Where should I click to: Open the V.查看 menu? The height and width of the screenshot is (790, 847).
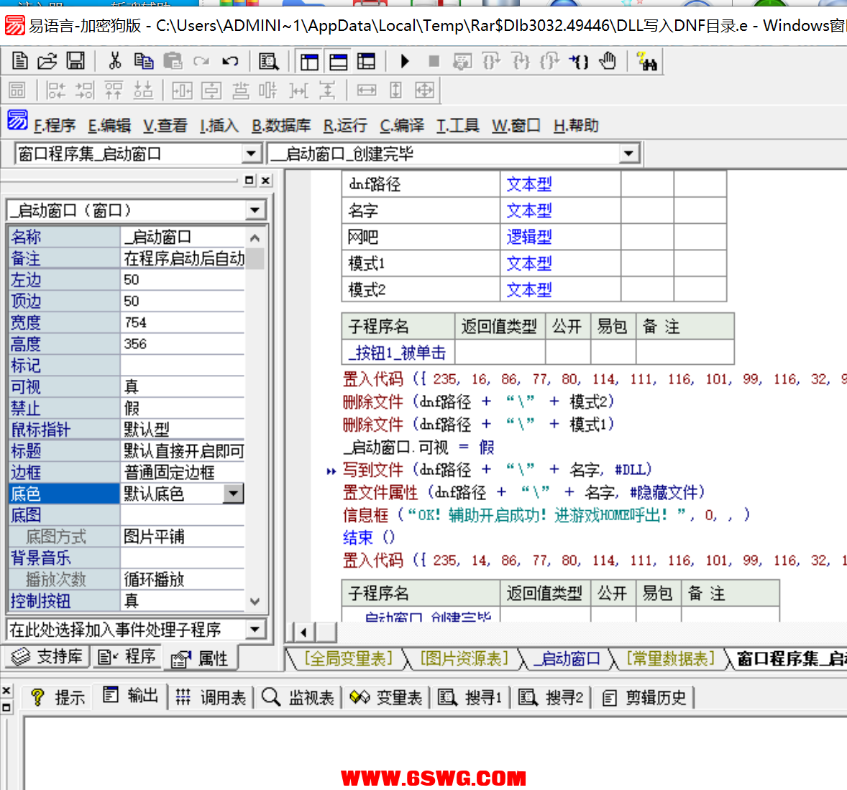pos(165,126)
